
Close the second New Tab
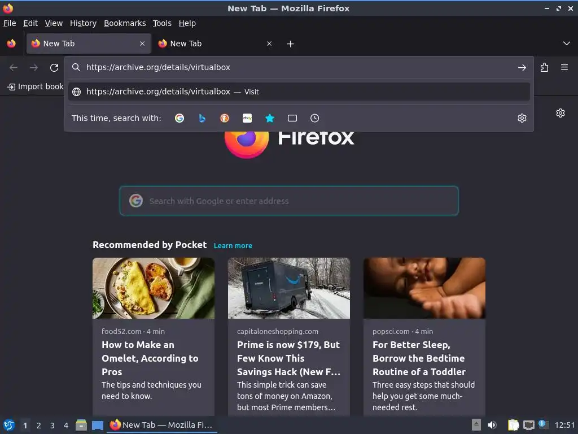pos(269,44)
